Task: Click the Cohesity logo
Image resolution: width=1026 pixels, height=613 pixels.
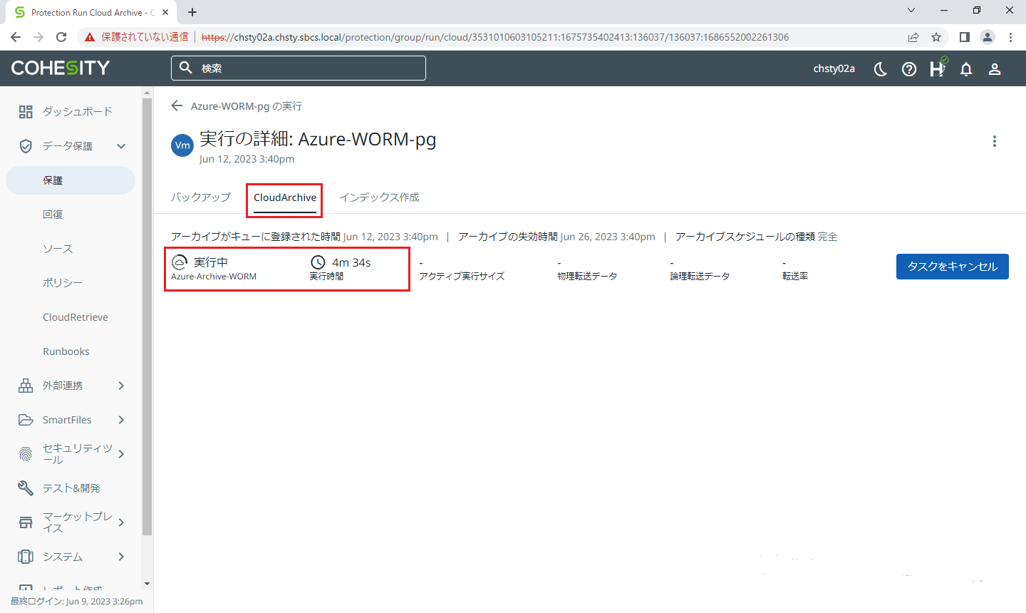Action: 61,68
